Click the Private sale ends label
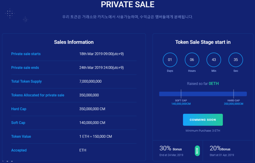 click(25, 68)
